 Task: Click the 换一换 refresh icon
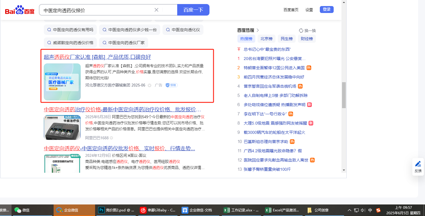(301, 31)
